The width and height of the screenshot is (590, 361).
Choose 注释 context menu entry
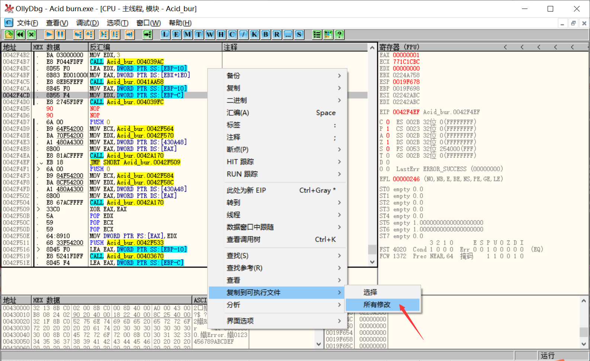click(278, 137)
